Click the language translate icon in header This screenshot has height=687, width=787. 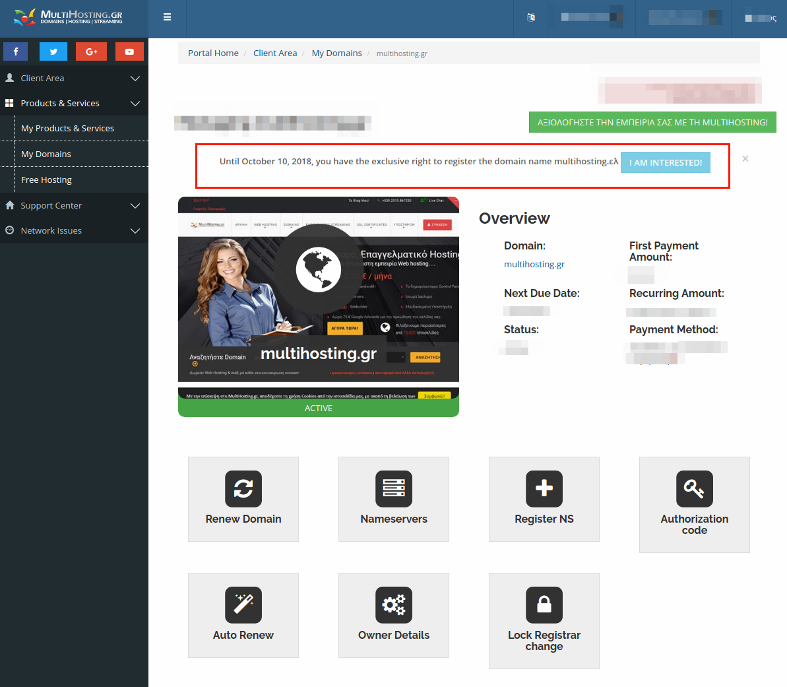tap(531, 18)
